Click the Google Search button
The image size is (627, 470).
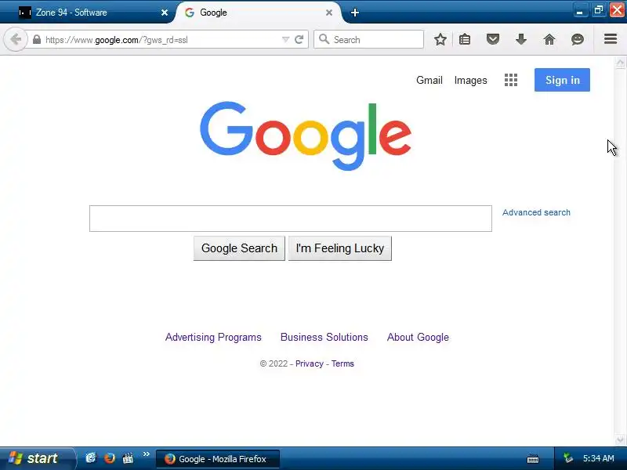(x=239, y=248)
